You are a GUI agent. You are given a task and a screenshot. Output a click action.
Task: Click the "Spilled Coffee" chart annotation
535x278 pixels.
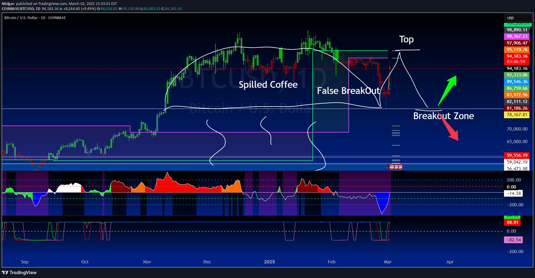[268, 85]
